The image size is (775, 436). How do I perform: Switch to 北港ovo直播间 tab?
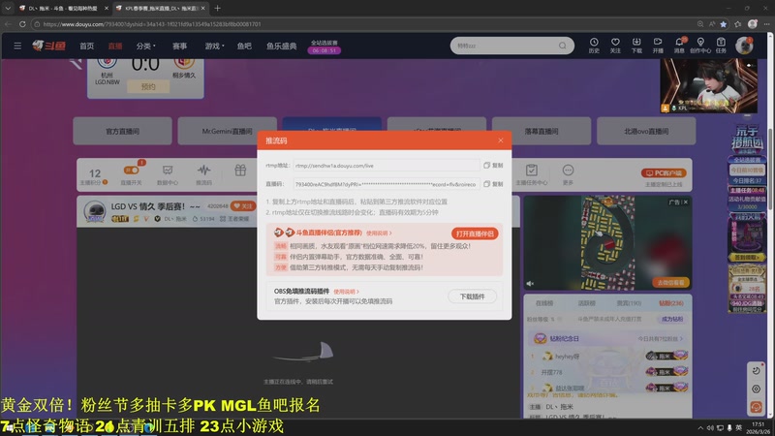[646, 131]
